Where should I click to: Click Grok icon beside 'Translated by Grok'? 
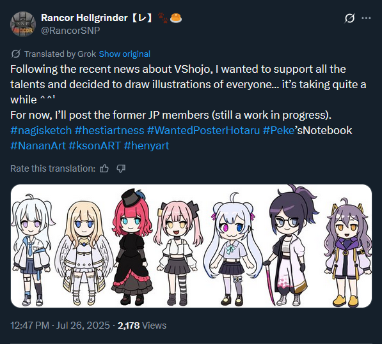click(15, 54)
